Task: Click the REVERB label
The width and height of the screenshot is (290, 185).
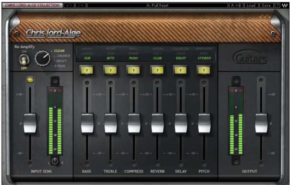Action: click(157, 171)
